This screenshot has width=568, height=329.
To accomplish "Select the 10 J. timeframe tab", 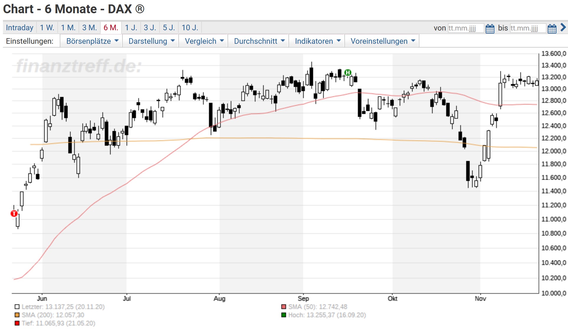I will [x=190, y=28].
